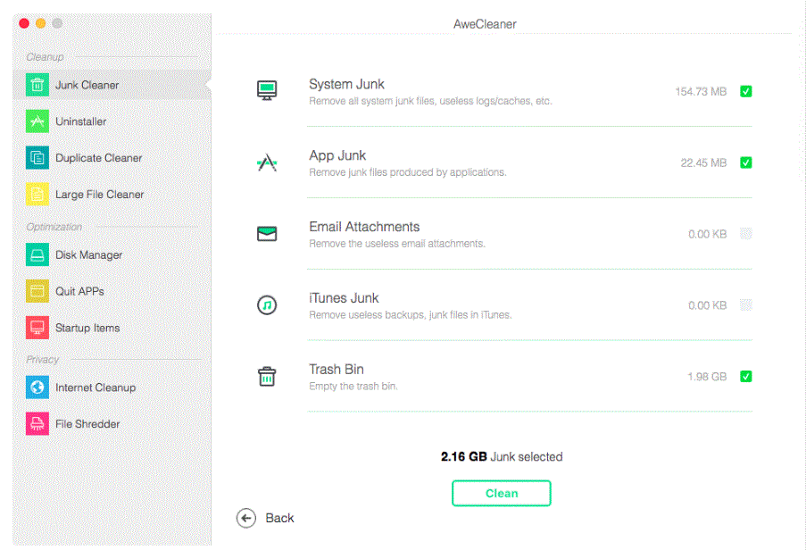Viewport: 806px width, 550px height.
Task: Click the Back text link
Action: 279,518
